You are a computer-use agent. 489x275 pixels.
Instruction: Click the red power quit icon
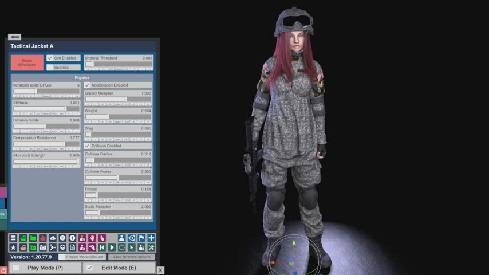pyautogui.click(x=3, y=270)
